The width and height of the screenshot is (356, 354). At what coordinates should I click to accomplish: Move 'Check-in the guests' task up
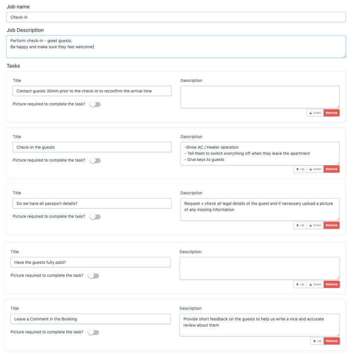coord(300,169)
